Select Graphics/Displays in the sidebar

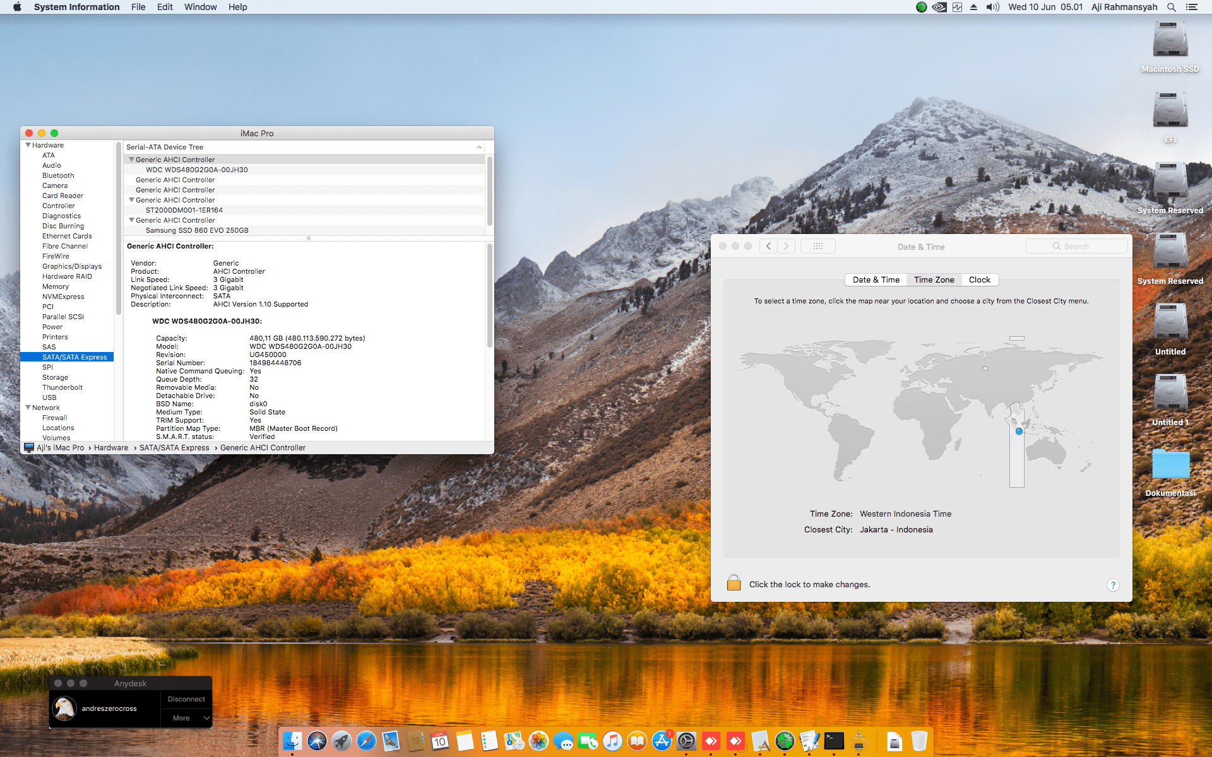[x=72, y=266]
